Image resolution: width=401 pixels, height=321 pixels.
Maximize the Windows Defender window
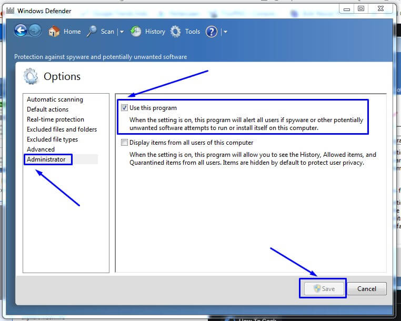click(361, 9)
